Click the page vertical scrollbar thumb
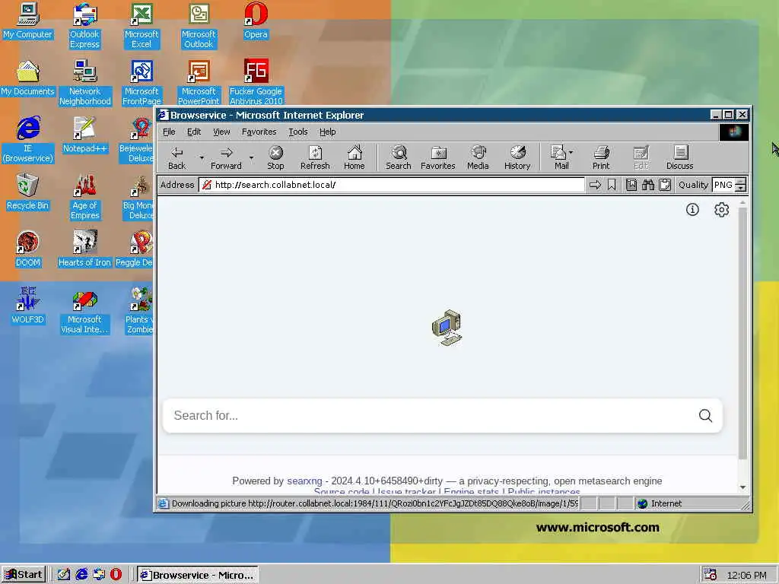 (x=742, y=333)
